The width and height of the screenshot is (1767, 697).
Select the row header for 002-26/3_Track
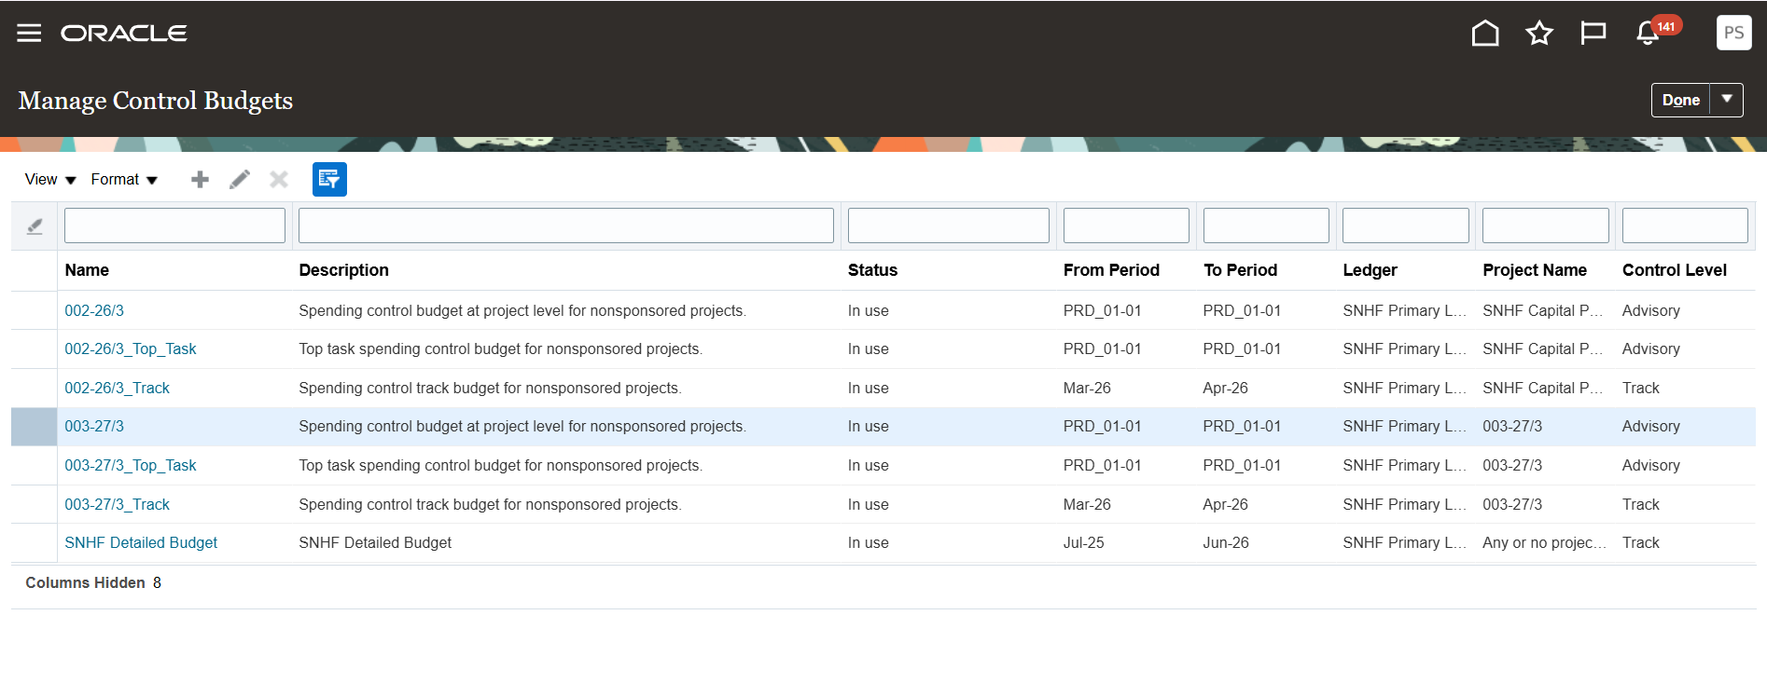[34, 389]
